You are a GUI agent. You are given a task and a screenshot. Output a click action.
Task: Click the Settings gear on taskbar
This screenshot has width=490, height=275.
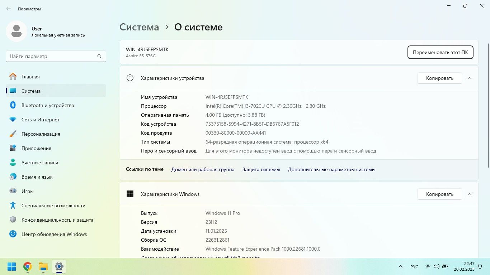pyautogui.click(x=59, y=266)
